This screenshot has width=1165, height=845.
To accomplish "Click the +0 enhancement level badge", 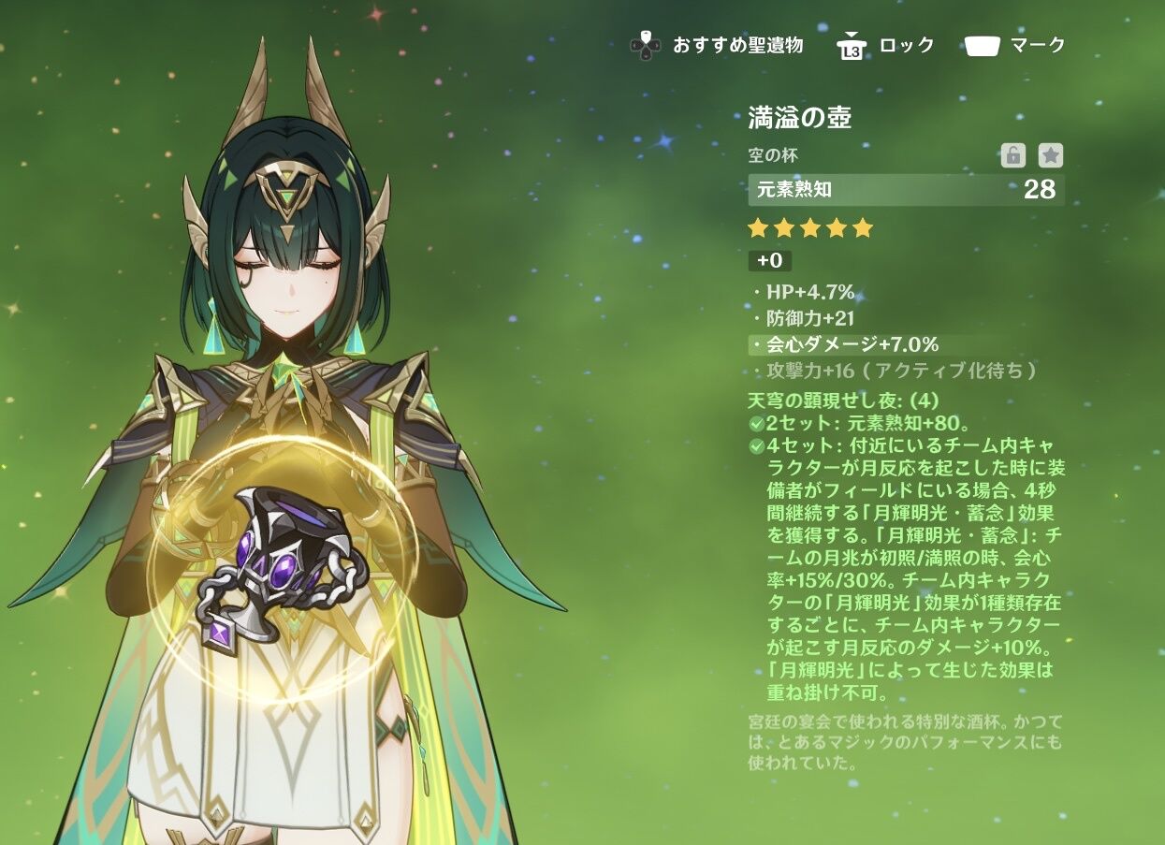I will coord(769,260).
